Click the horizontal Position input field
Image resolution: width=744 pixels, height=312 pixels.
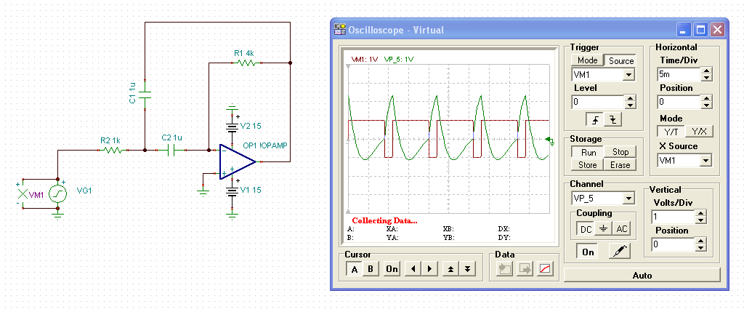(679, 102)
